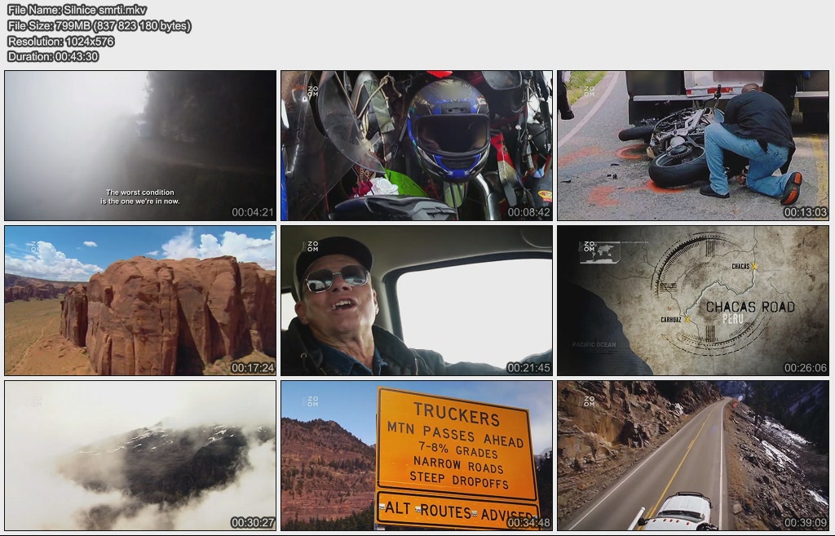Viewport: 835px width, 536px height.
Task: Select the driver with sunglasses thumbnail
Action: (417, 300)
